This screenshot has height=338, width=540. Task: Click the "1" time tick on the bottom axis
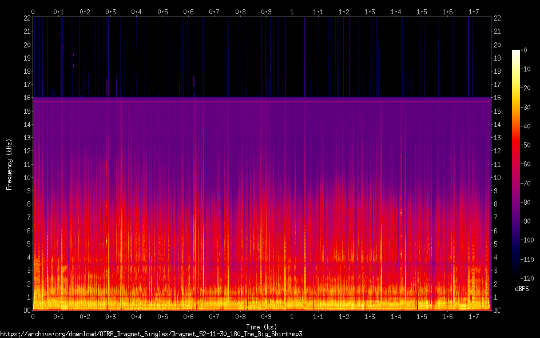292,317
